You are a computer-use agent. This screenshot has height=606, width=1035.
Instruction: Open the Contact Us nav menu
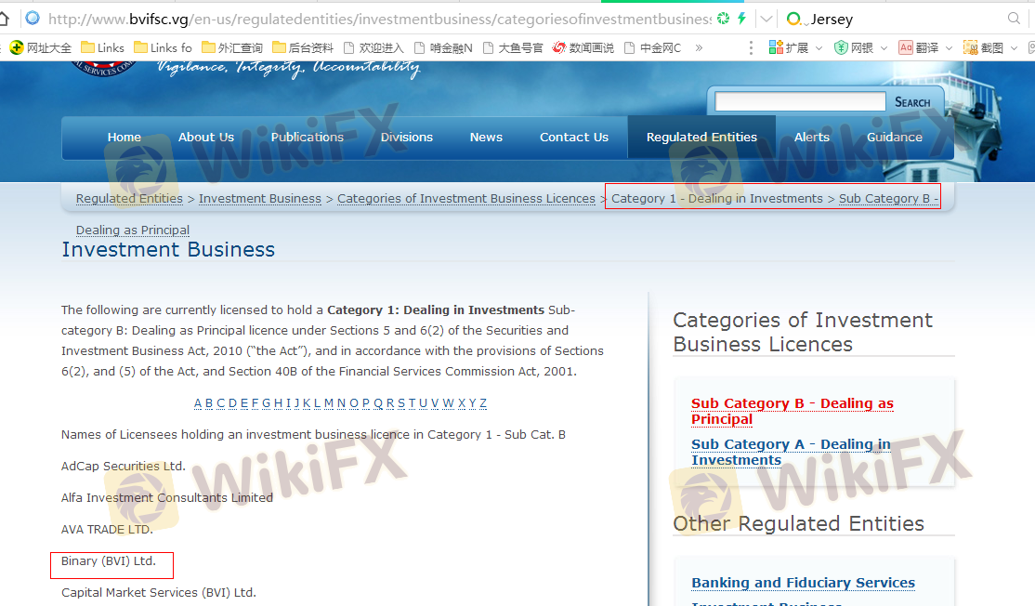coord(574,138)
